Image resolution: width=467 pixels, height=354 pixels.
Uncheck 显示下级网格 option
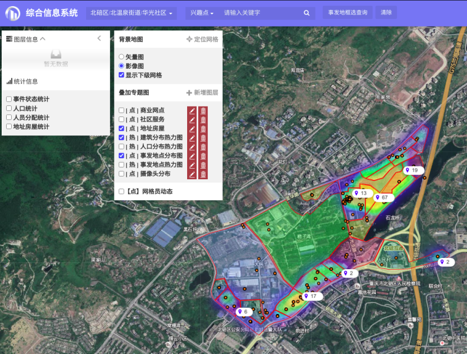tap(122, 75)
